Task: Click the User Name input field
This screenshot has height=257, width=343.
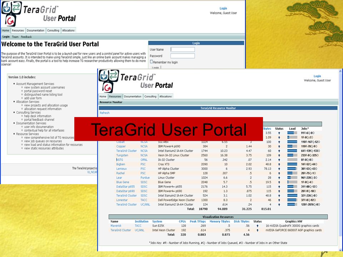Action: coord(183,50)
